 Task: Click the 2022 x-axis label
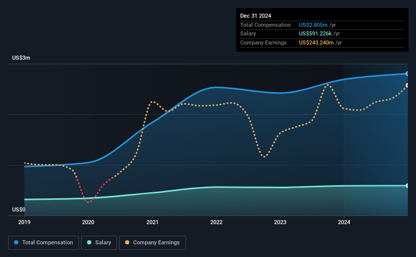216,222
